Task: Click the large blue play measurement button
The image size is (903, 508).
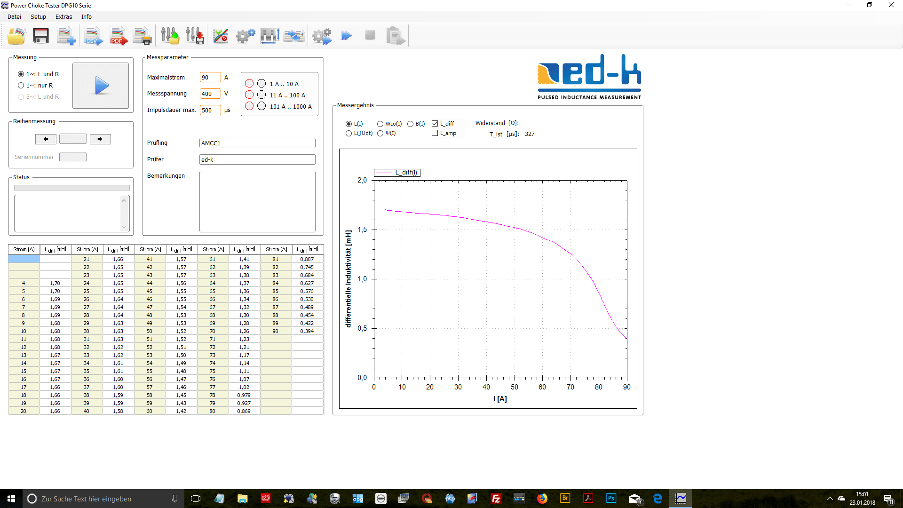Action: [x=101, y=86]
